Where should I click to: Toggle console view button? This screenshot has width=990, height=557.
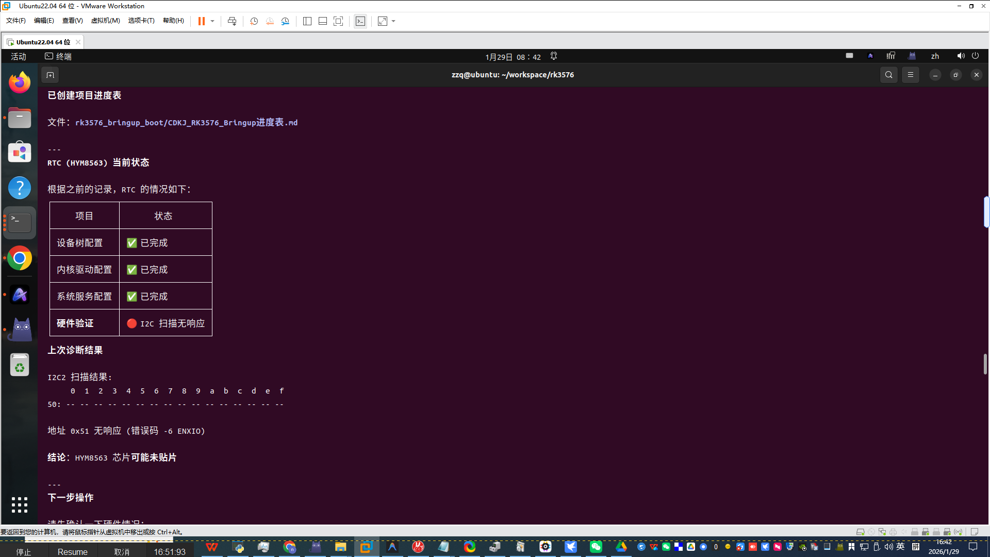(360, 21)
